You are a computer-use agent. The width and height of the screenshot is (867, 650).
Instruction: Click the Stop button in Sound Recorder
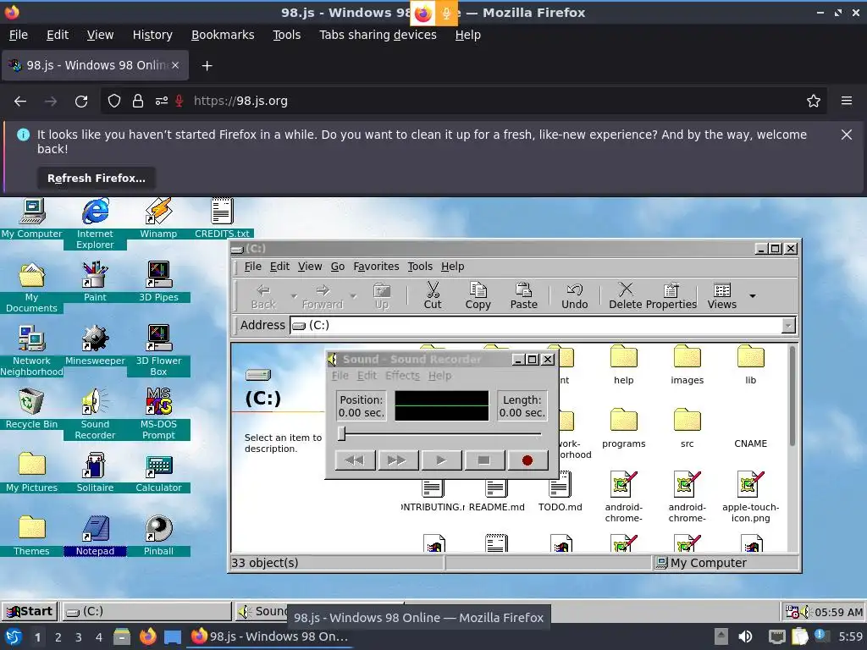483,460
